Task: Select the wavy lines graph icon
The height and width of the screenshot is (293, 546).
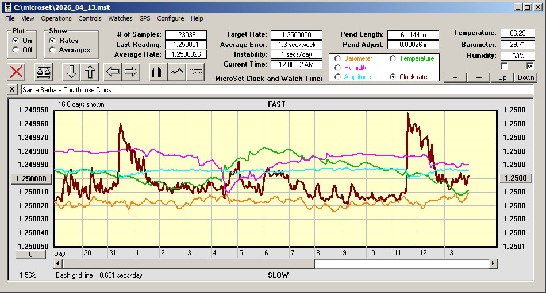Action: pos(195,72)
